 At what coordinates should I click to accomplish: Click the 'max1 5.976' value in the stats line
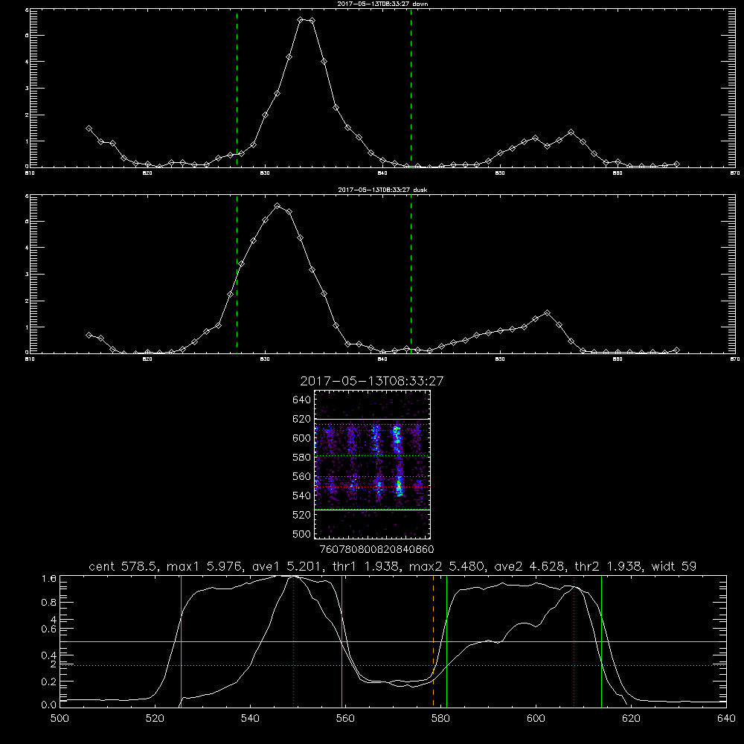[x=205, y=566]
